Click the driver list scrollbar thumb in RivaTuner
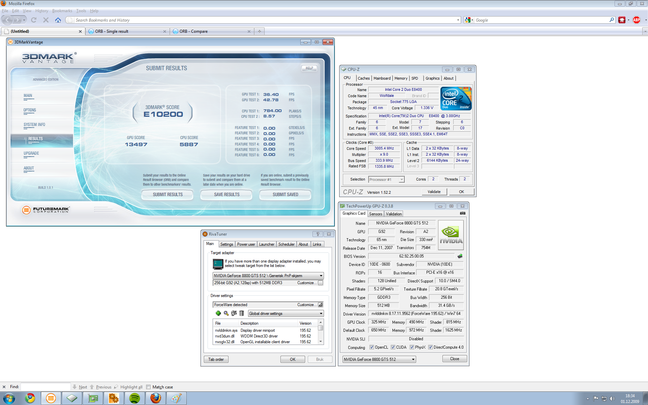The image size is (648, 405). 321,328
